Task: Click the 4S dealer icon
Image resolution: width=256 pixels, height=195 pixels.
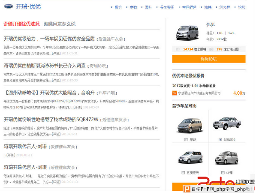Action: coord(175,93)
